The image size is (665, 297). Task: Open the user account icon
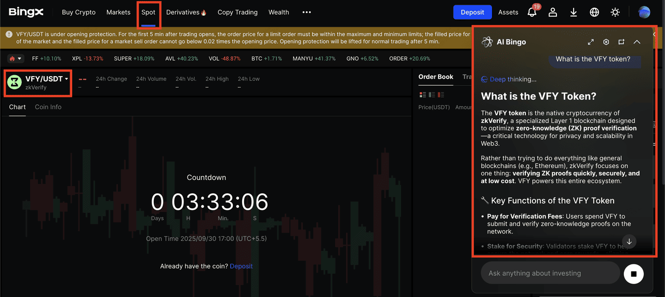[553, 12]
